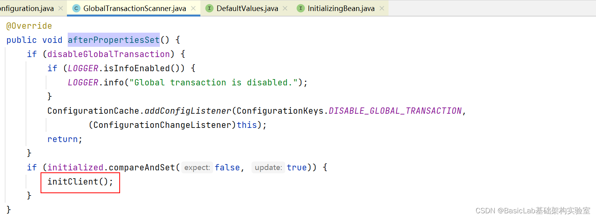The height and width of the screenshot is (218, 596).
Task: Place cursor in "Global transaction is disabled." string
Action: coord(216,83)
